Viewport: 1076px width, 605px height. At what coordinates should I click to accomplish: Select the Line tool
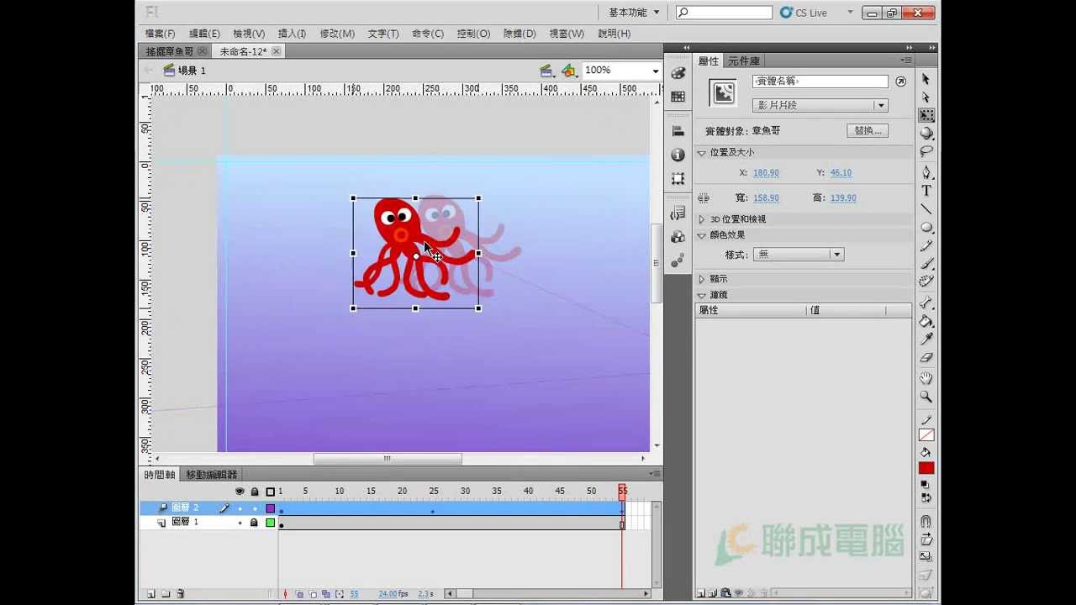926,209
